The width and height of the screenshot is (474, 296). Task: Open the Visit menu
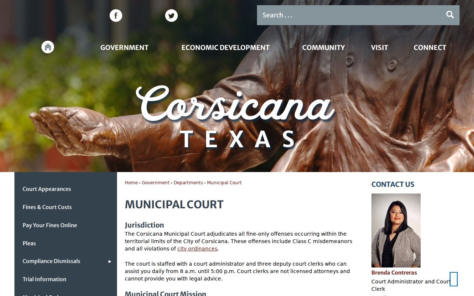point(380,48)
